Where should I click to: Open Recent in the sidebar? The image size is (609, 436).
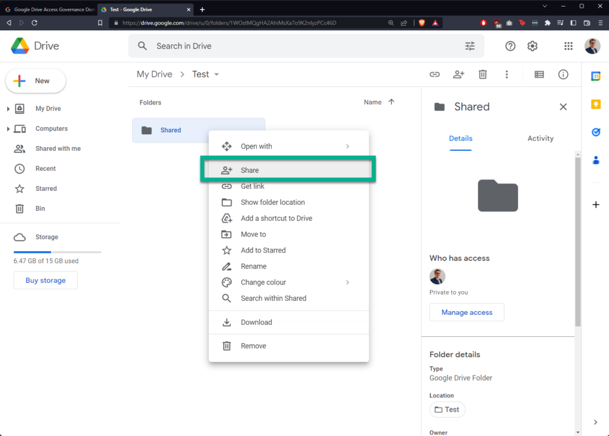coord(45,169)
